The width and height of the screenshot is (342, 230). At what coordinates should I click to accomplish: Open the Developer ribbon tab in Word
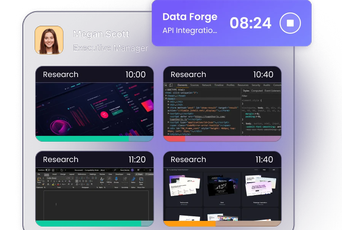(x=119, y=174)
